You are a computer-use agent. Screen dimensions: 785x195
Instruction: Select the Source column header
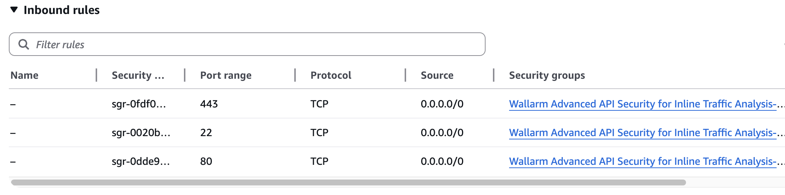coord(437,75)
